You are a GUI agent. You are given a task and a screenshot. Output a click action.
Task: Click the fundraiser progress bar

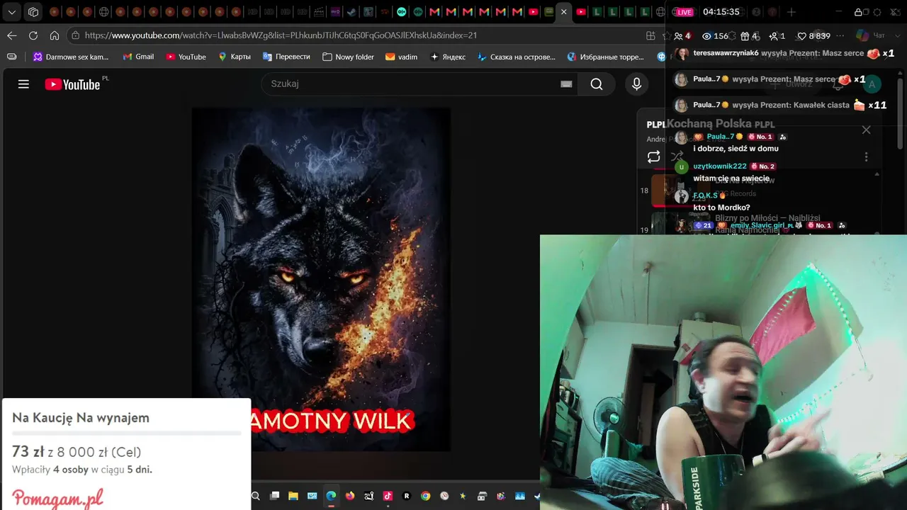[x=127, y=433]
